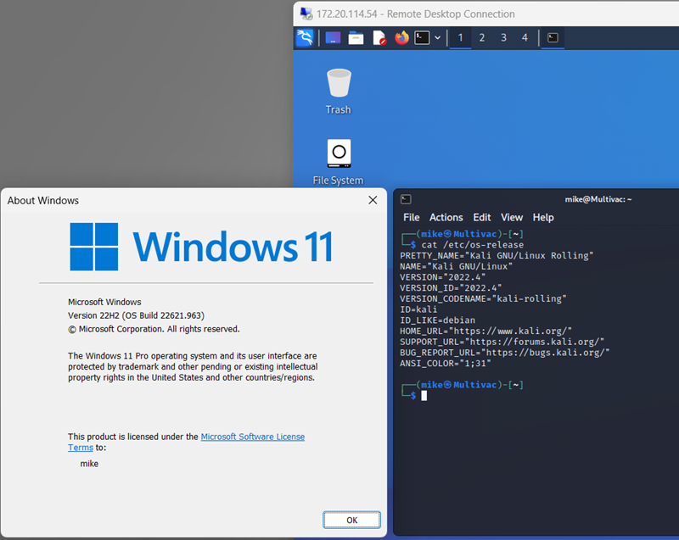The image size is (679, 540).
Task: Select the Trash desktop icon
Action: pyautogui.click(x=338, y=92)
